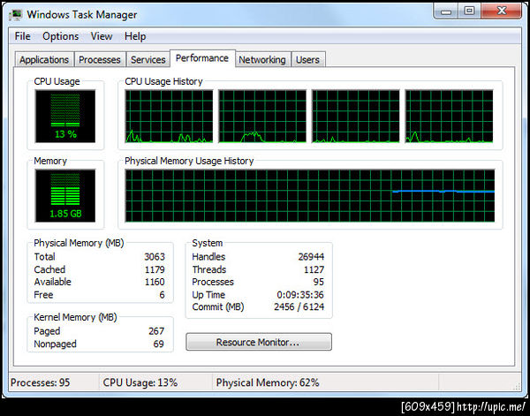Click the Cached memory value 1179
The height and width of the screenshot is (416, 530).
155,269
